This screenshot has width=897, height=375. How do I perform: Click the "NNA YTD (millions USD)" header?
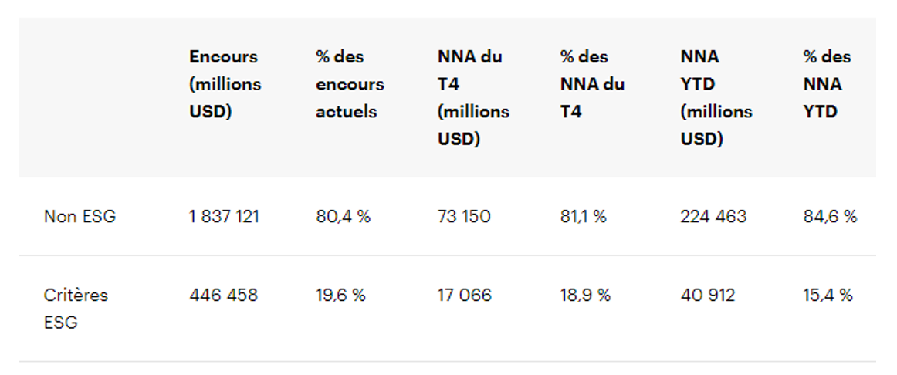(716, 98)
